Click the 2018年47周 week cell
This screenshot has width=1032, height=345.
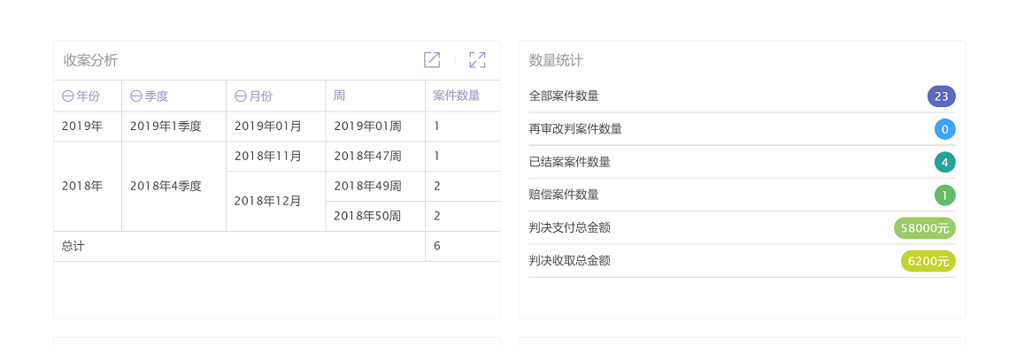click(x=375, y=157)
